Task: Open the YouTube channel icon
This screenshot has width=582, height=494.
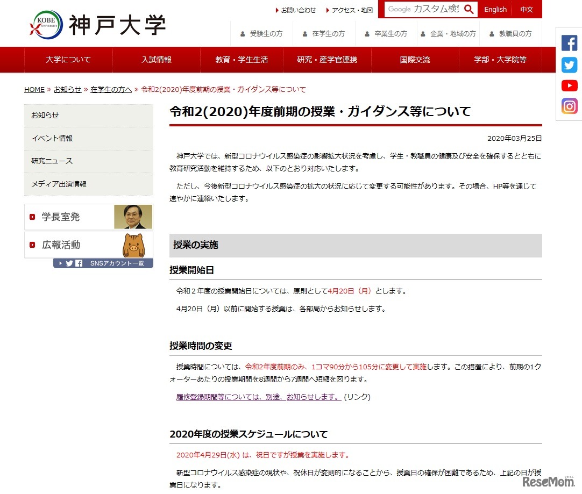Action: point(569,85)
